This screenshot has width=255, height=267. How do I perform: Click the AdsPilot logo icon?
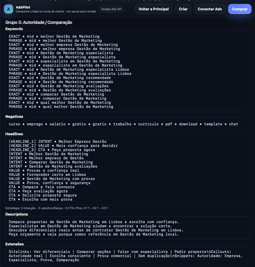click(8, 9)
